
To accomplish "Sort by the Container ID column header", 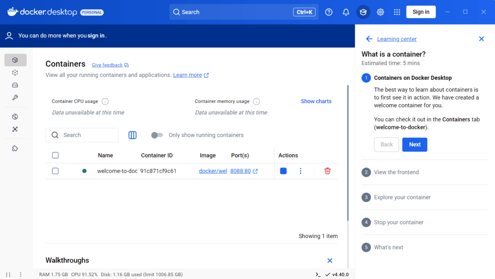I will tap(157, 155).
